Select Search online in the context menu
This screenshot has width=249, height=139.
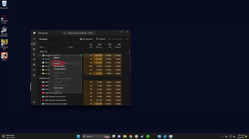tap(59, 88)
